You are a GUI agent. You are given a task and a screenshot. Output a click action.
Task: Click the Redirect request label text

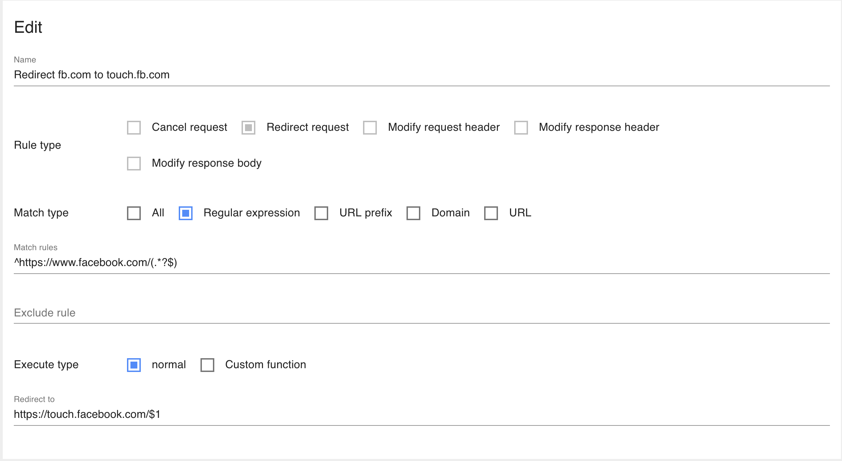(307, 127)
